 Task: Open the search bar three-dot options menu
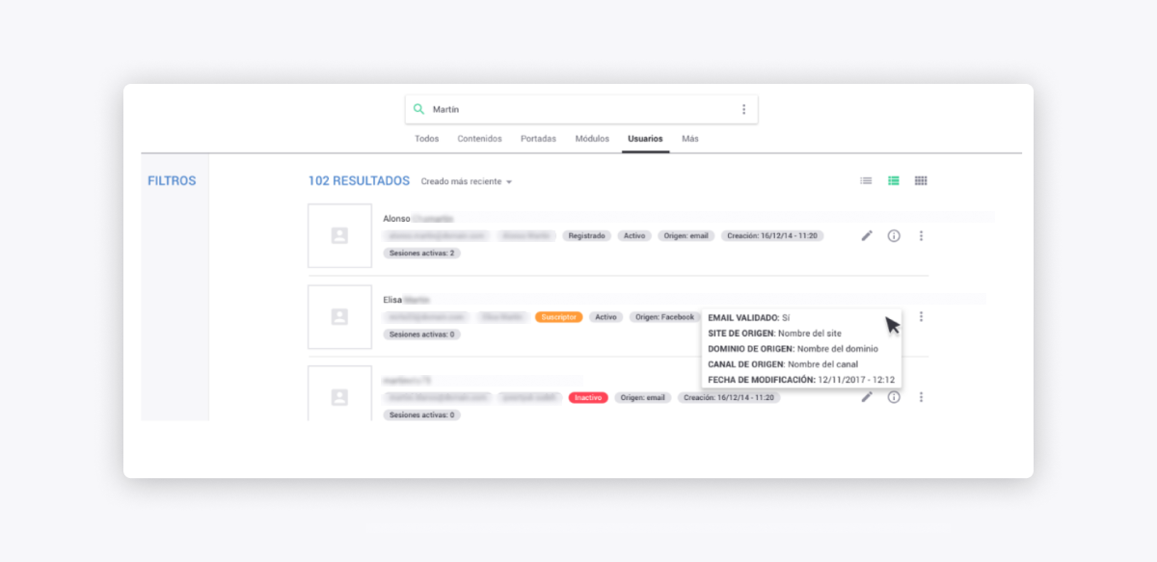click(x=743, y=108)
